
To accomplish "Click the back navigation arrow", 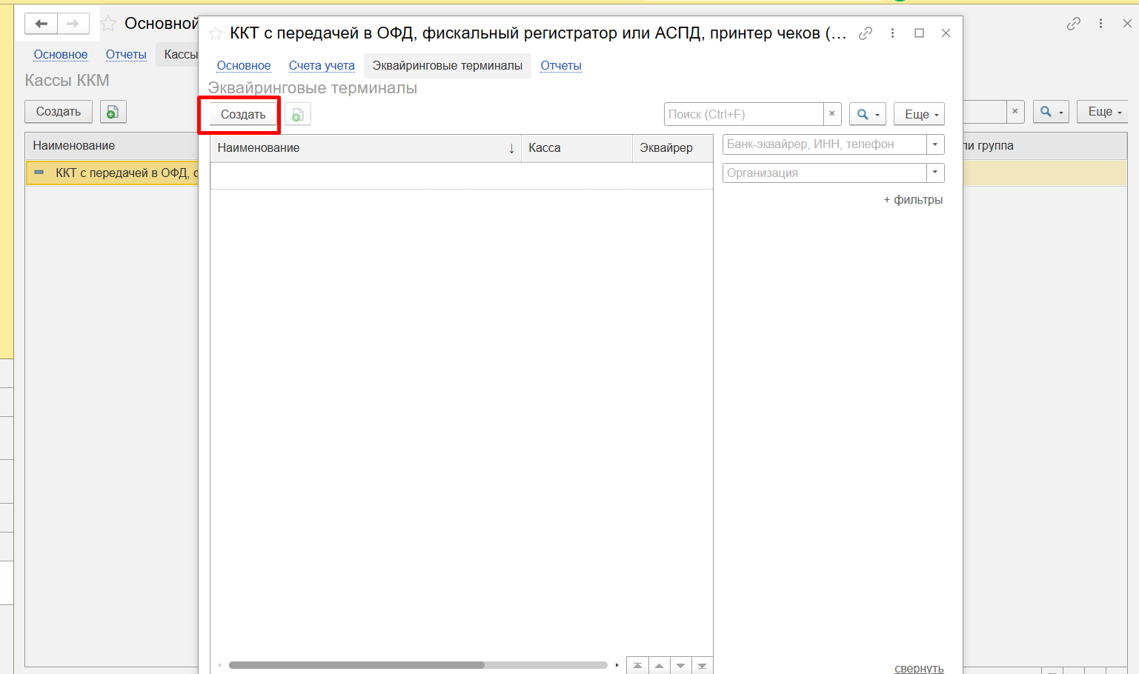I will (41, 24).
